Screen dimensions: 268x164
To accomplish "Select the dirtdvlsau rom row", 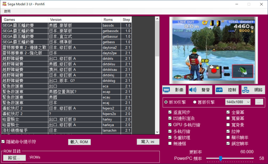I will pos(67,69).
